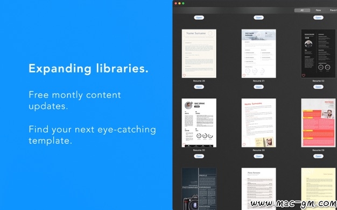
Task: Toggle the heart on the Resume 08 thumbnail
Action: coord(244,145)
